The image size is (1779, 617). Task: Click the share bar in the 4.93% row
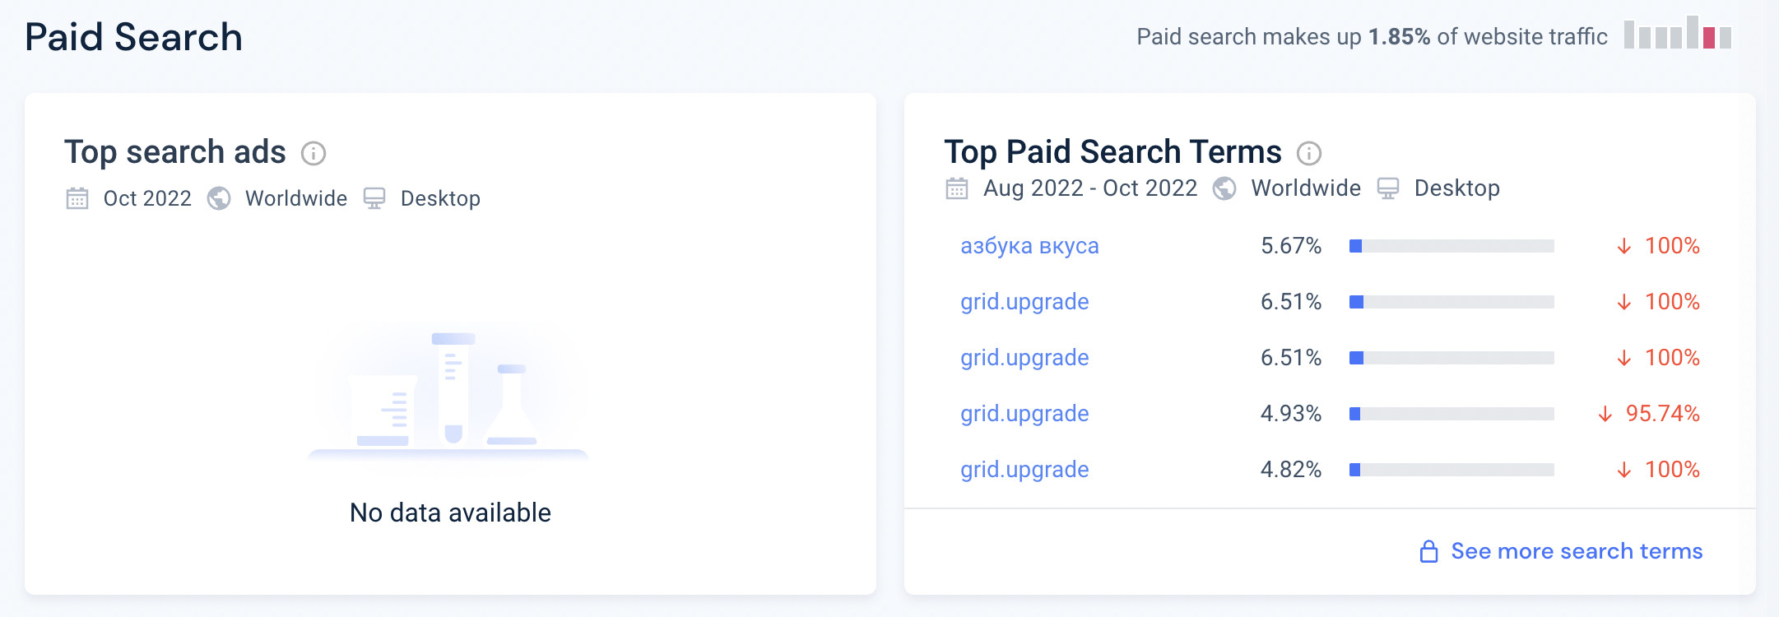click(1452, 414)
